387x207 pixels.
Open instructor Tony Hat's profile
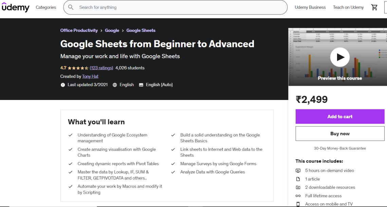[x=90, y=76]
